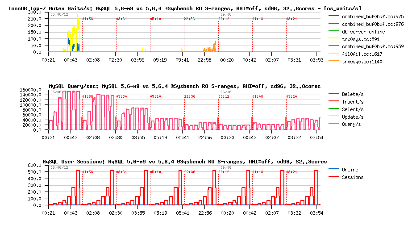Click the yellow Update/s legend color line
The image size is (412, 225).
334,116
